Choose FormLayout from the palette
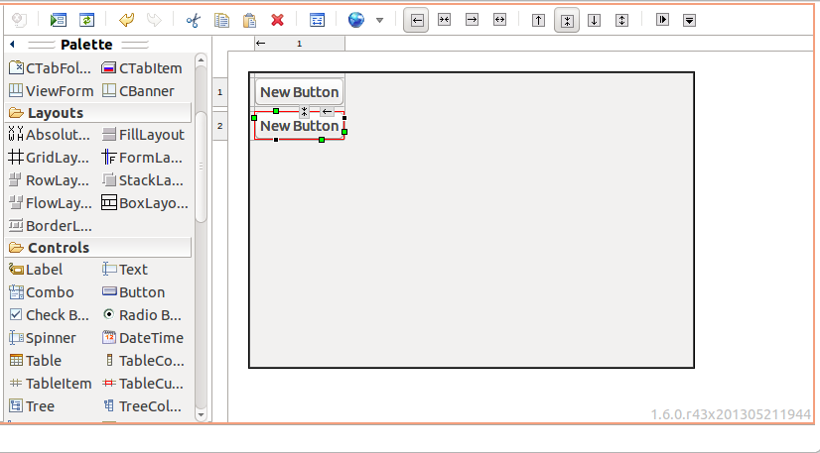Viewport: 820px width, 453px height. point(142,158)
